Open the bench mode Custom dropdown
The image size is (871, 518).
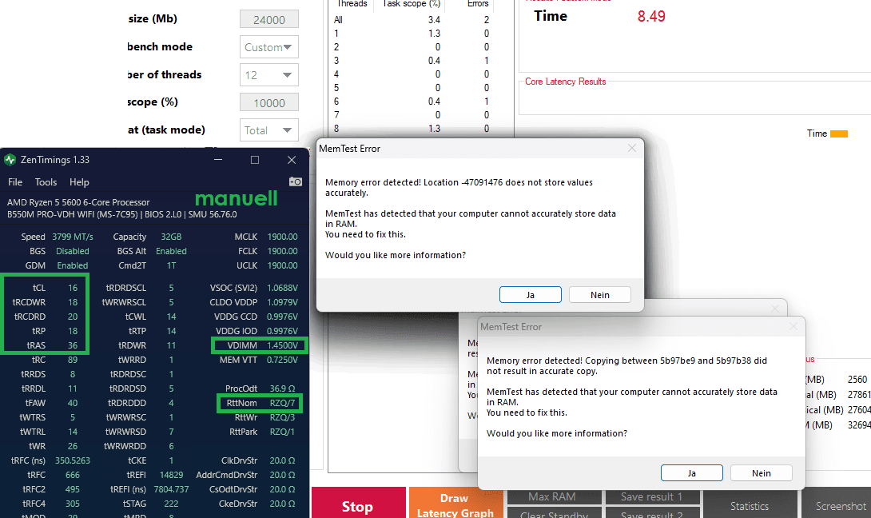(x=268, y=46)
